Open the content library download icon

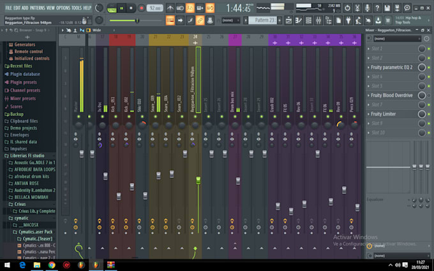click(x=378, y=20)
